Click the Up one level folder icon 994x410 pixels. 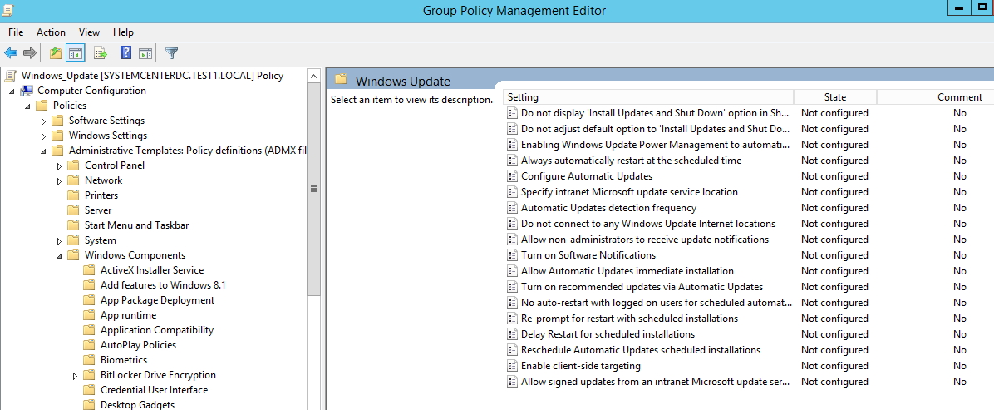(x=56, y=53)
